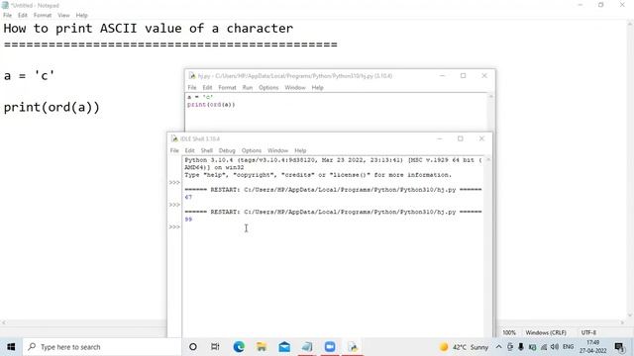Screen dimensions: 634x356
Task: Open File Explorer from the taskbar
Action: 262,347
